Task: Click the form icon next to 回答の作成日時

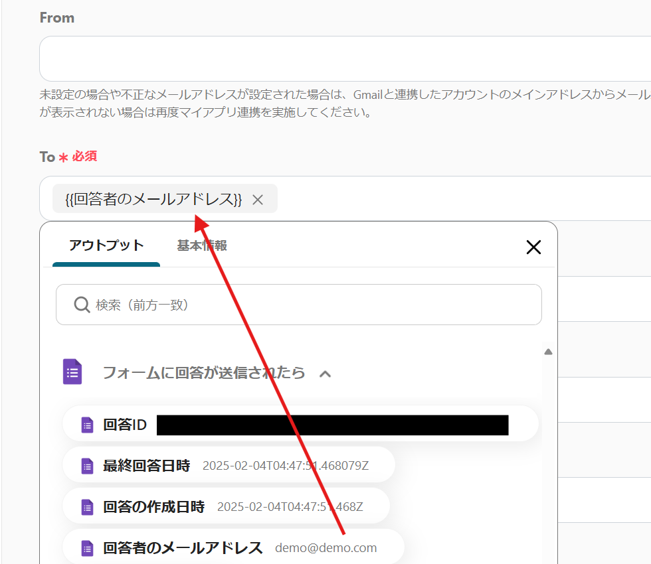Action: pyautogui.click(x=87, y=507)
